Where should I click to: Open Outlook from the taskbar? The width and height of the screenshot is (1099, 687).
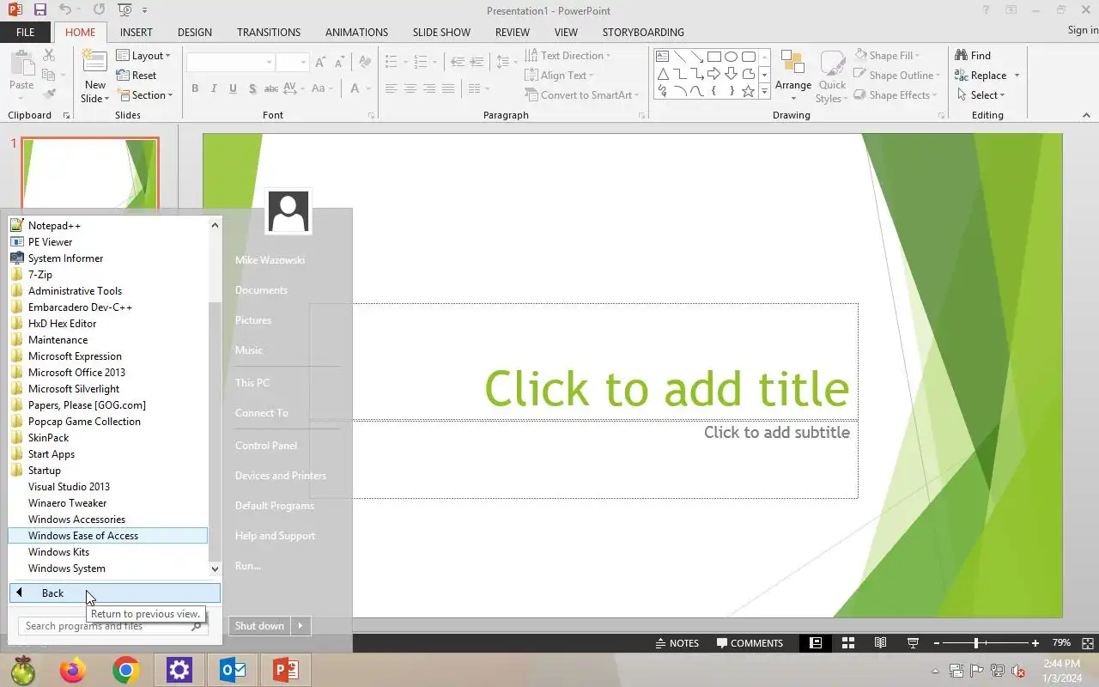pyautogui.click(x=233, y=670)
